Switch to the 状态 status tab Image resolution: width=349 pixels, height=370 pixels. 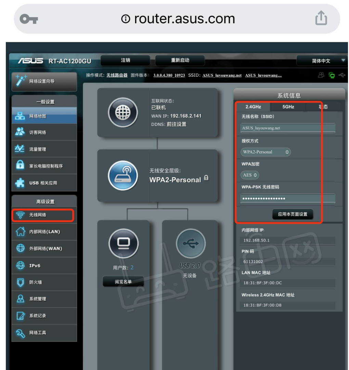pyautogui.click(x=323, y=107)
